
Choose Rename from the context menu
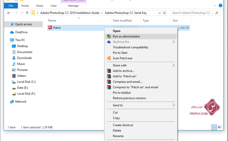pos(118,136)
